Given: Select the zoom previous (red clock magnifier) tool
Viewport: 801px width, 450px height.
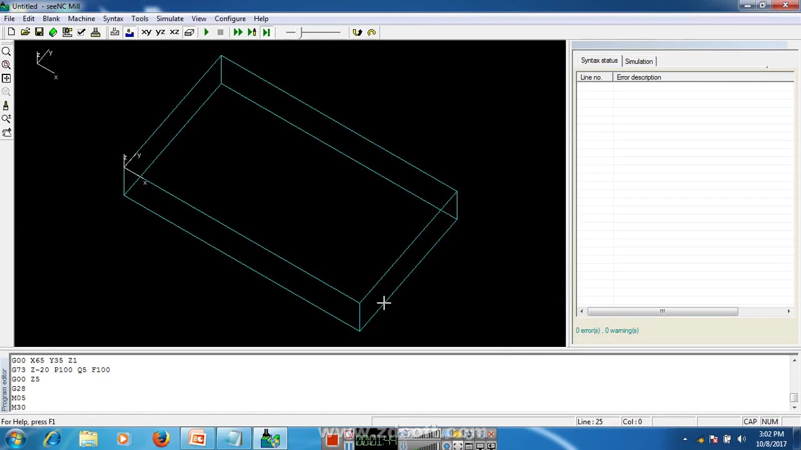Looking at the screenshot, I should (6, 65).
